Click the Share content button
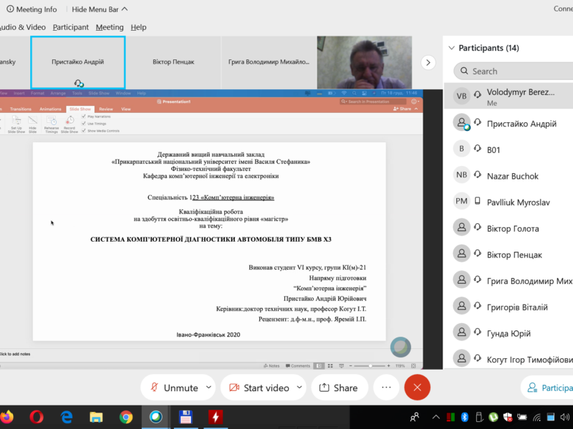 click(338, 388)
